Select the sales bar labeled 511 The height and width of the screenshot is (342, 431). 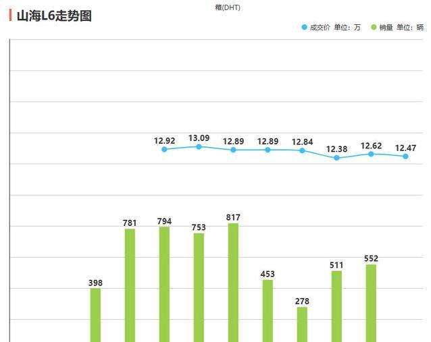tap(336, 306)
